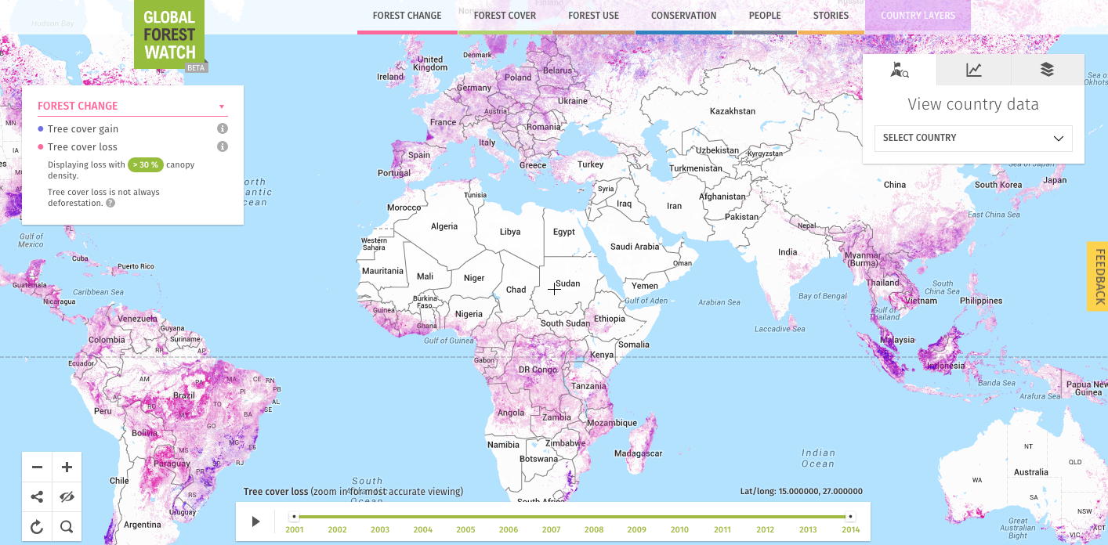Viewport: 1108px width, 545px height.
Task: Collapse the Forest Change legend panel arrow
Action: click(222, 106)
